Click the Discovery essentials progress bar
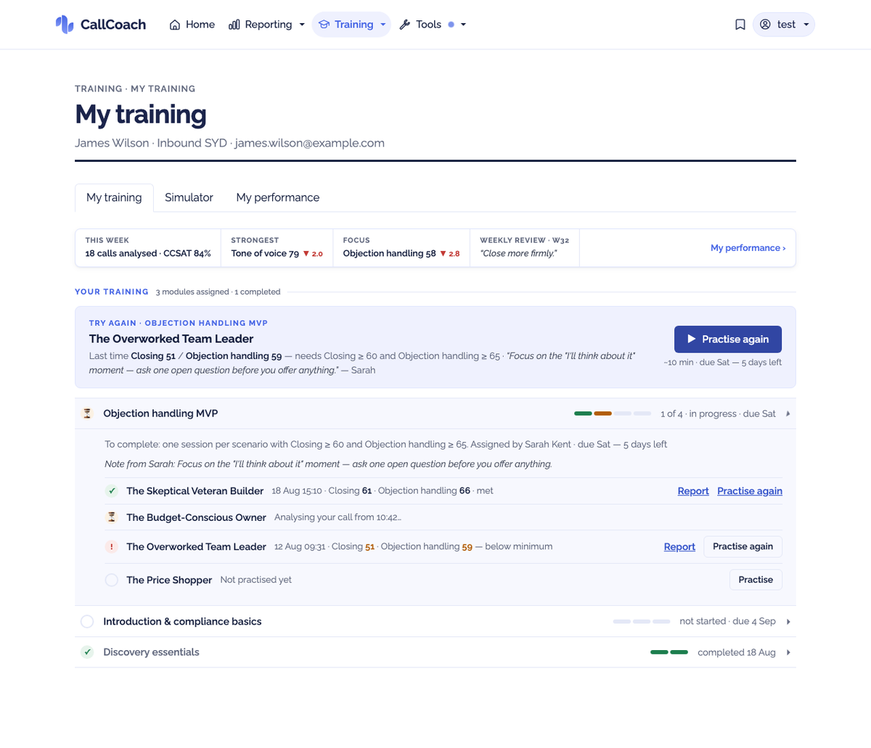 [669, 652]
